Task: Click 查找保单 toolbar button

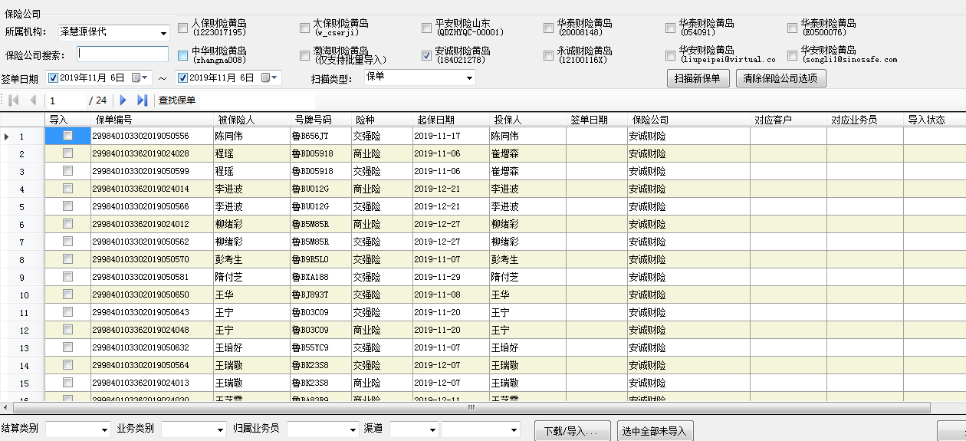Action: click(x=177, y=100)
